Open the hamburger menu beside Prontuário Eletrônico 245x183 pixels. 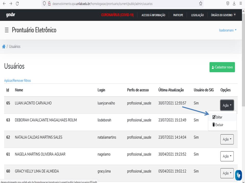tap(7, 30)
